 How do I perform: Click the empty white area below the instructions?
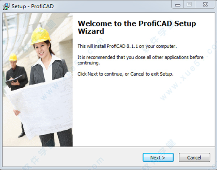tap(144, 111)
